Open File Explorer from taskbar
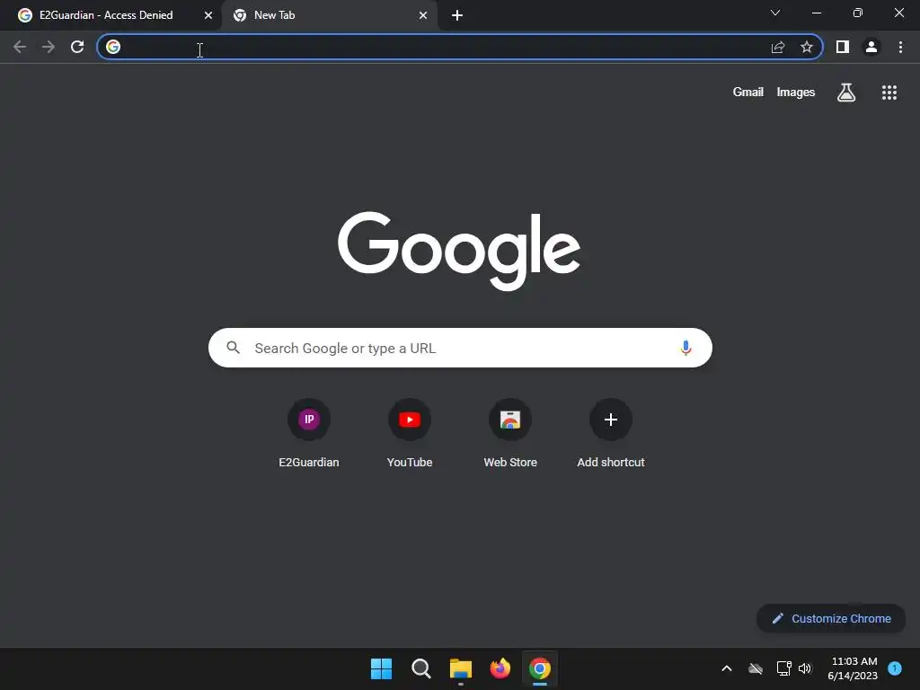 point(461,668)
